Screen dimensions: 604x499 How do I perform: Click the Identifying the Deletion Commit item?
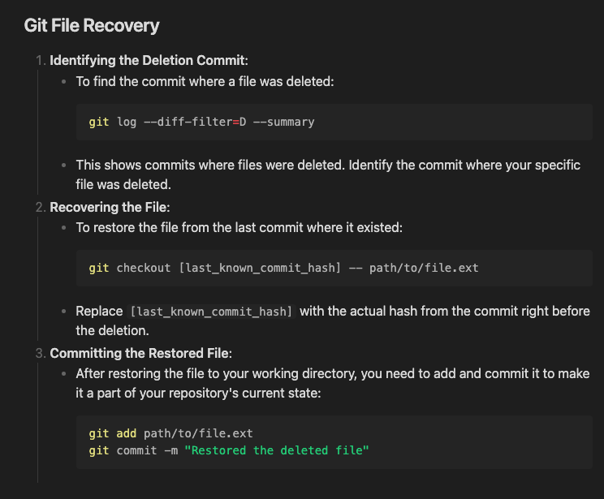click(149, 60)
